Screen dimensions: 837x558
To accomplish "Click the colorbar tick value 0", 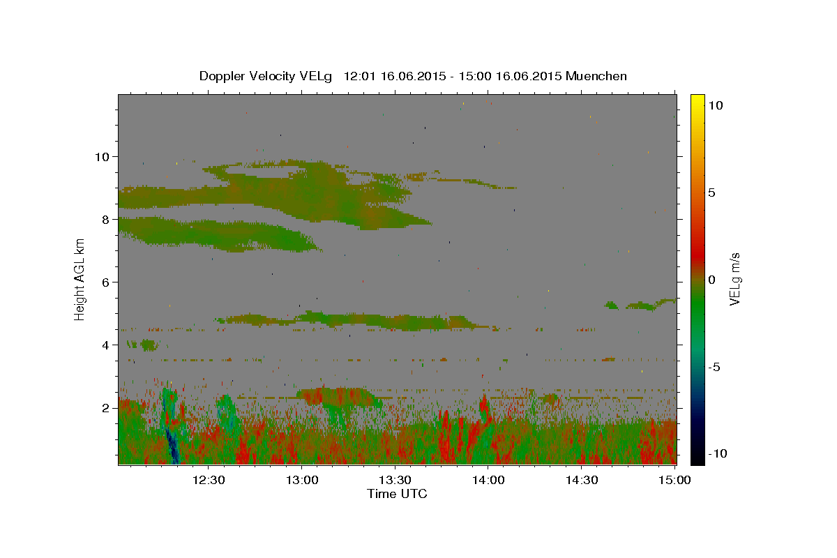I will coord(711,280).
